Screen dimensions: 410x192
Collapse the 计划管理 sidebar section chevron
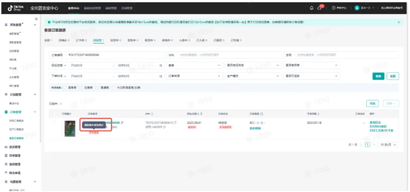click(x=35, y=94)
